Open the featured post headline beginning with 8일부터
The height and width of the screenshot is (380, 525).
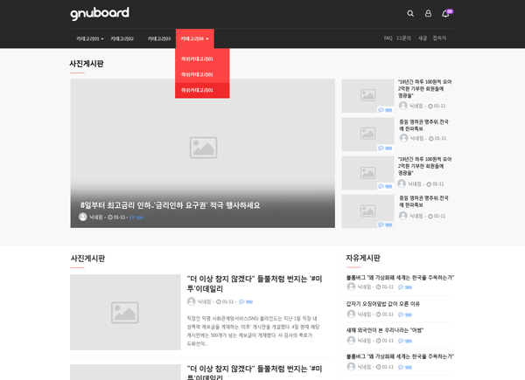coord(170,205)
